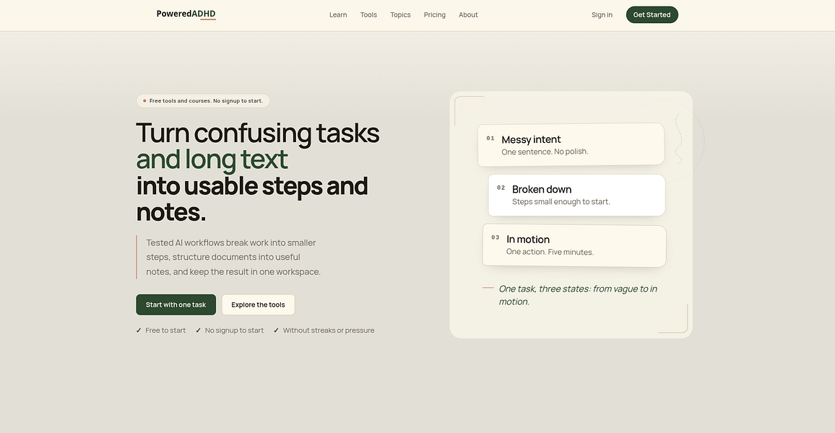835x433 pixels.
Task: Click the checkmark beside Free to start
Action: (139, 331)
